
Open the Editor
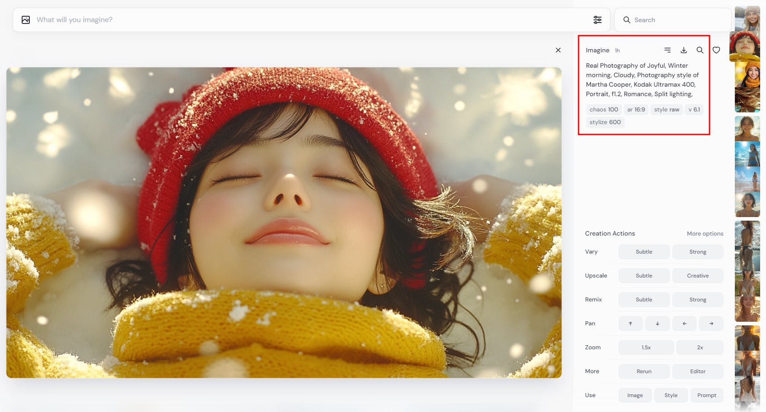[x=698, y=371]
